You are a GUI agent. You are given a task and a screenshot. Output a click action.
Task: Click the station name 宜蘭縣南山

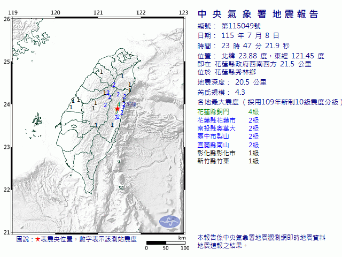tap(213, 145)
